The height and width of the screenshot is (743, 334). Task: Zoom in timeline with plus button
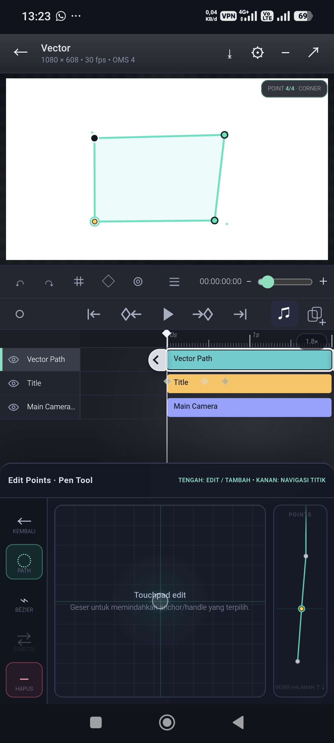point(323,281)
